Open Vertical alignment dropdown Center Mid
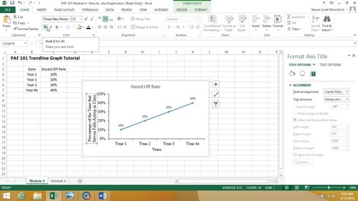 pyautogui.click(x=336, y=92)
